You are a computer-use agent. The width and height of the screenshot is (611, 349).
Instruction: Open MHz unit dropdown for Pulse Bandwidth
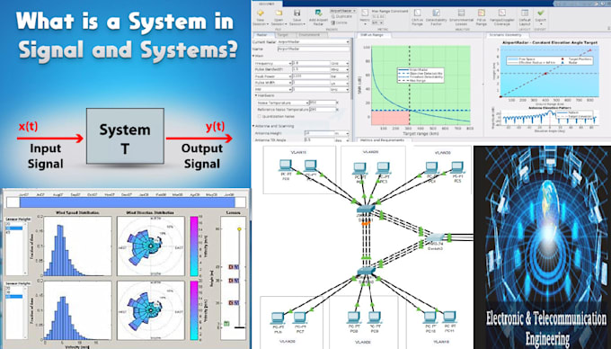340,69
